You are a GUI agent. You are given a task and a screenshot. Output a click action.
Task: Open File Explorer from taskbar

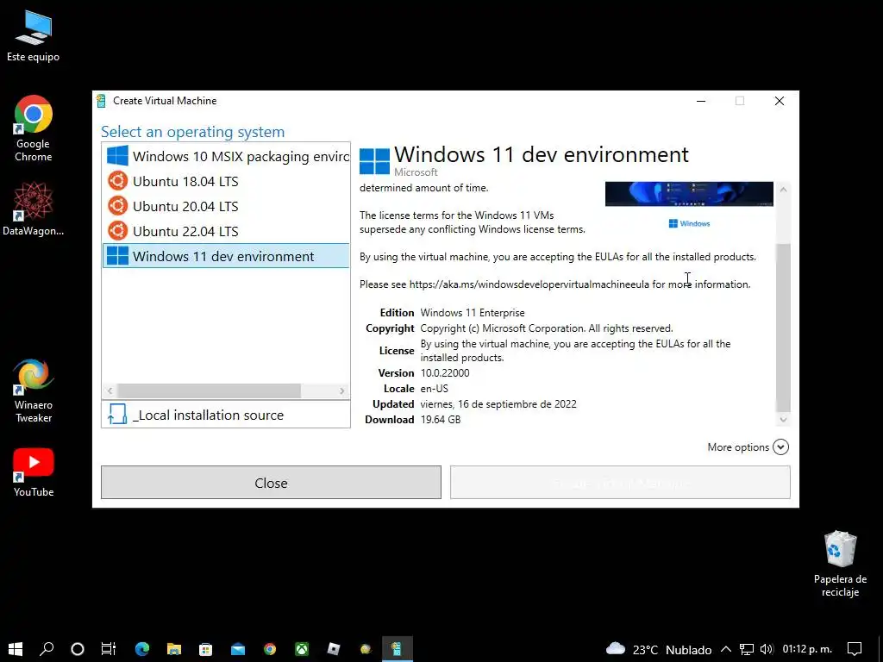coord(174,649)
